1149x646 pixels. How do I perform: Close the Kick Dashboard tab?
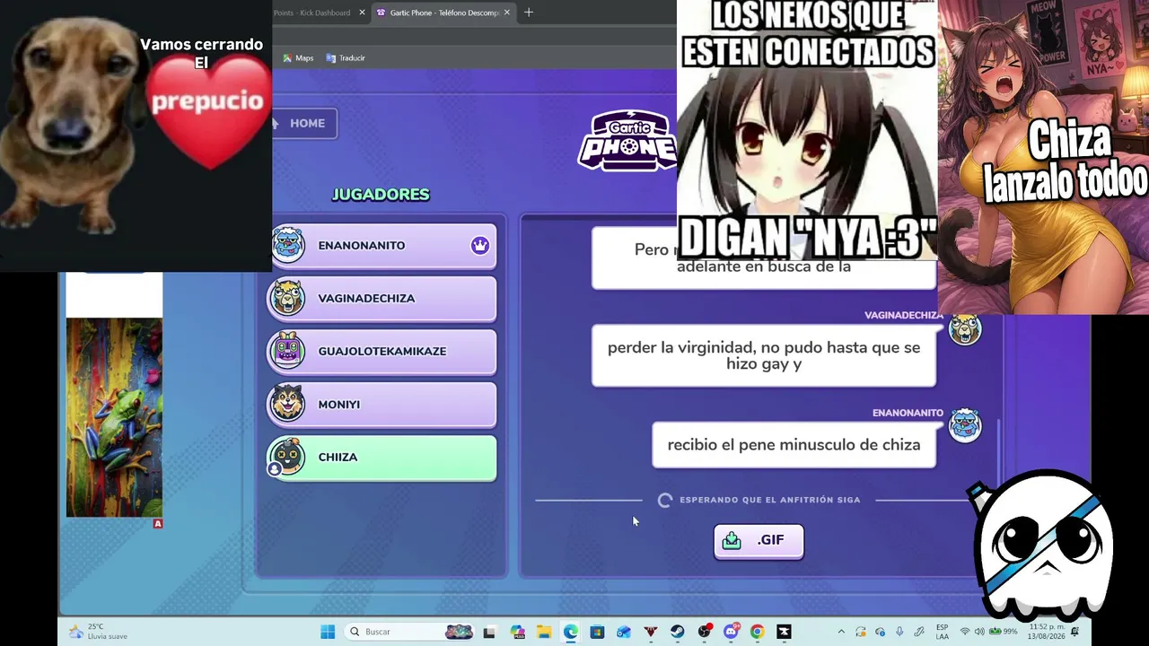pos(363,13)
